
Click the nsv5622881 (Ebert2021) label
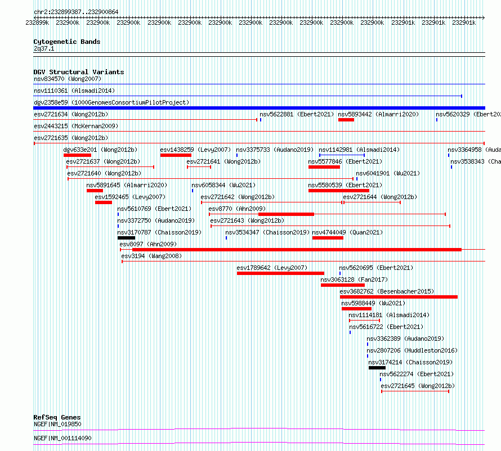click(297, 114)
